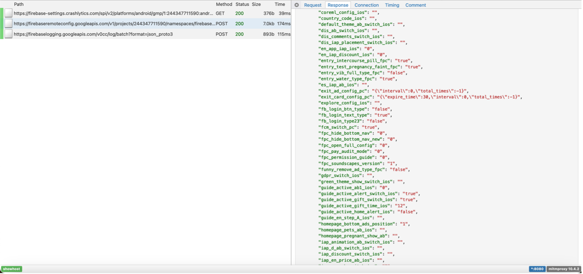Show the Timing tab
This screenshot has width=583, height=274.
click(392, 5)
